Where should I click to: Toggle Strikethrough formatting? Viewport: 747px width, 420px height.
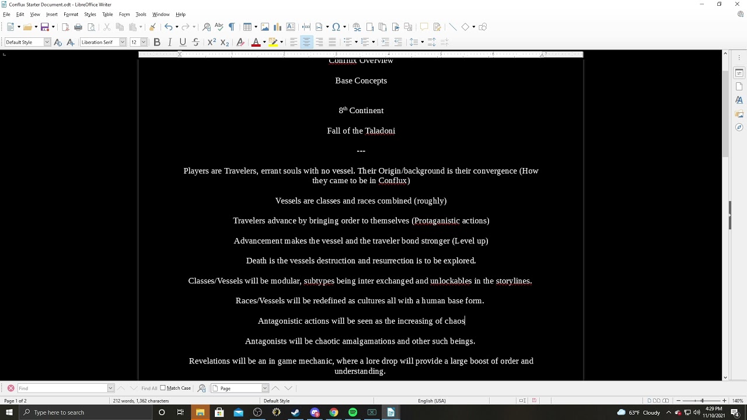click(x=196, y=42)
